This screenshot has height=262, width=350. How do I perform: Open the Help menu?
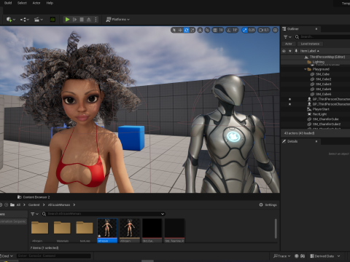pyautogui.click(x=50, y=3)
